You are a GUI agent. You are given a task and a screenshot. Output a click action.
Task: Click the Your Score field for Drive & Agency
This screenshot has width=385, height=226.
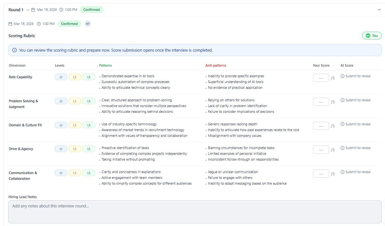pos(321,149)
